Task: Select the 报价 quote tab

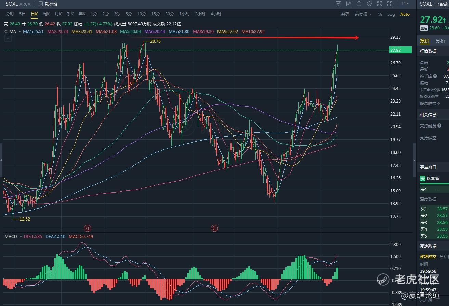Action: [425, 41]
